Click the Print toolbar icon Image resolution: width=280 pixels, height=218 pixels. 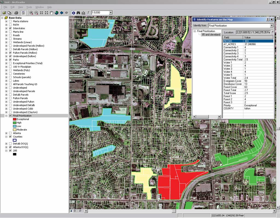coord(16,13)
